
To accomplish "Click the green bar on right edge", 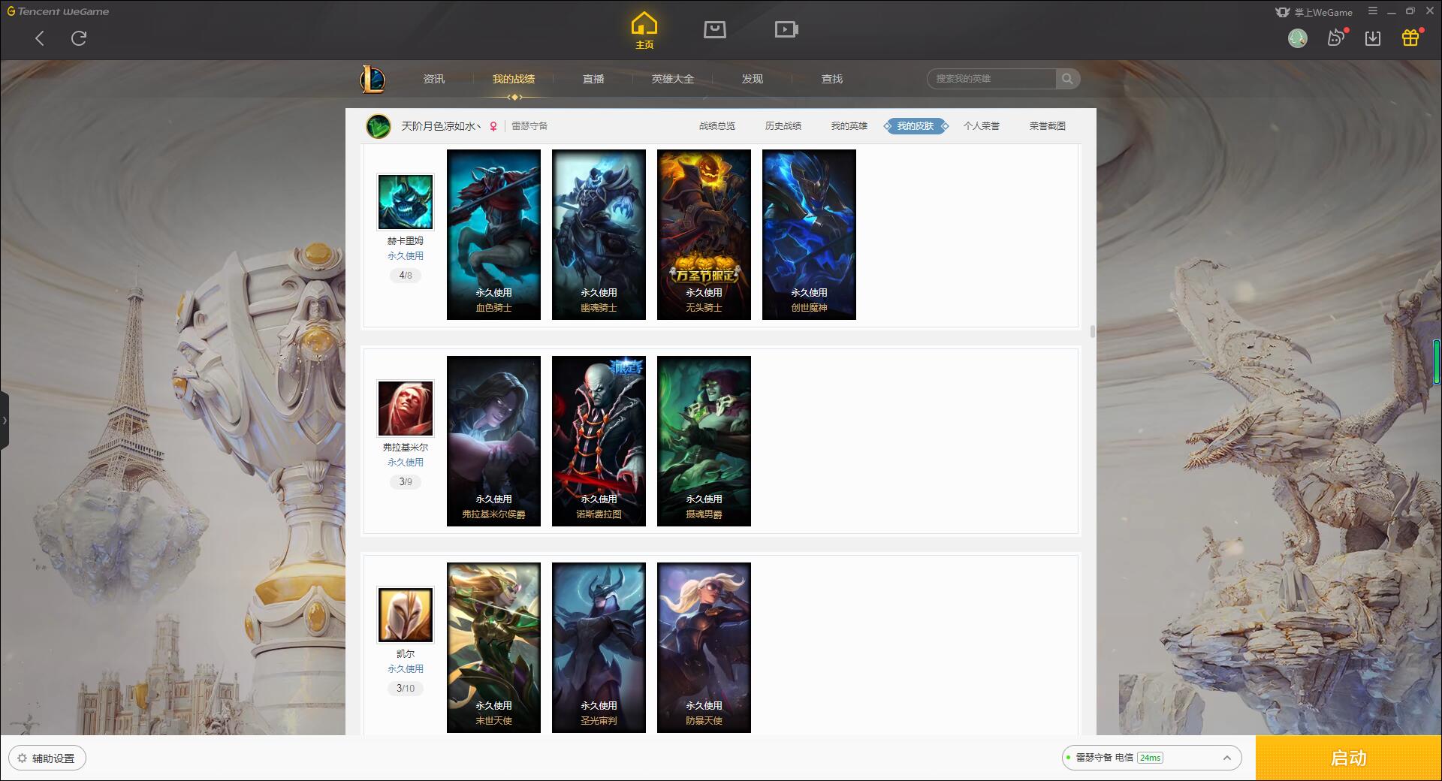I will coord(1437,363).
